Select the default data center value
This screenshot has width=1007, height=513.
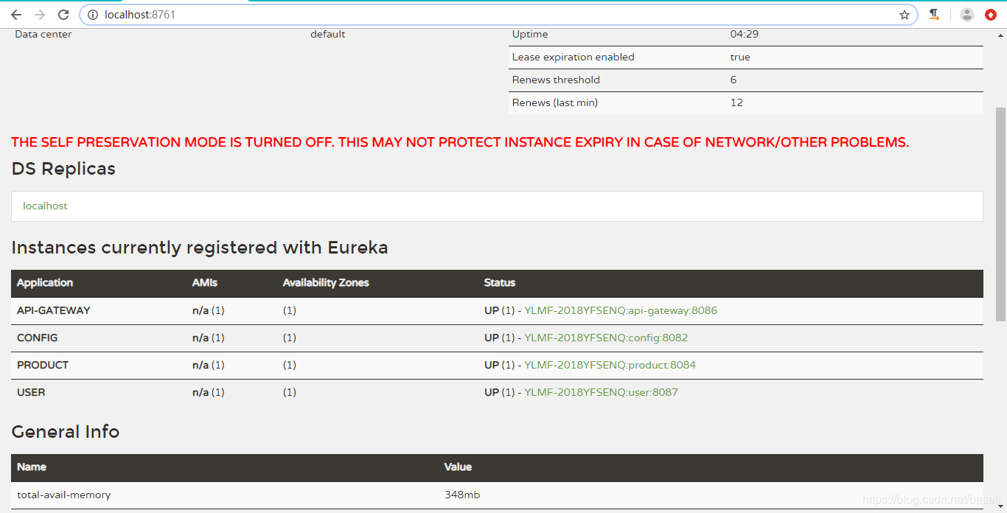(327, 34)
